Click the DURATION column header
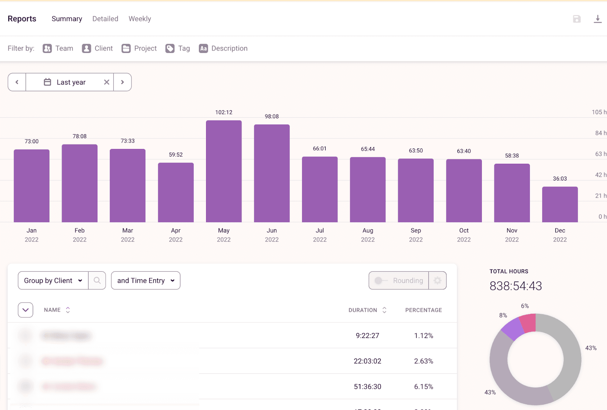607x410 pixels. pos(363,310)
